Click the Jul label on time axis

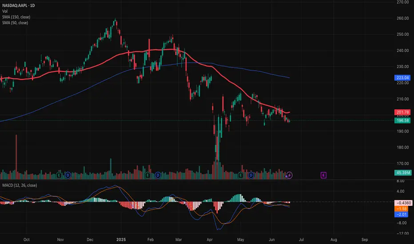coord(301,240)
